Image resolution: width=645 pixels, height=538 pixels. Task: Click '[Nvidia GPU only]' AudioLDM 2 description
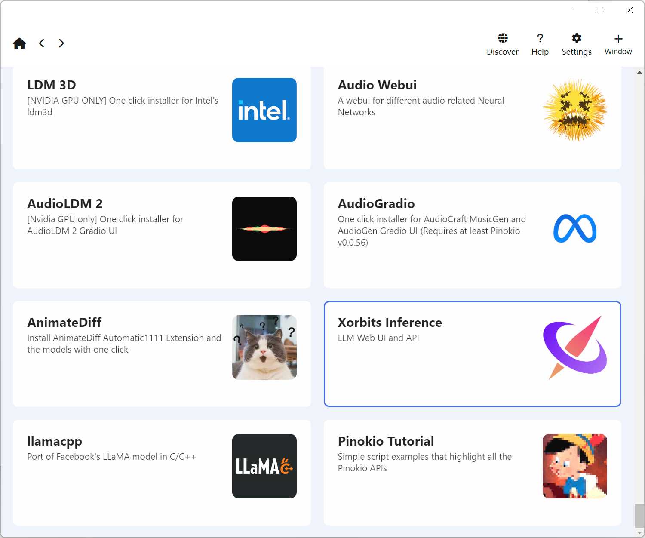point(105,225)
